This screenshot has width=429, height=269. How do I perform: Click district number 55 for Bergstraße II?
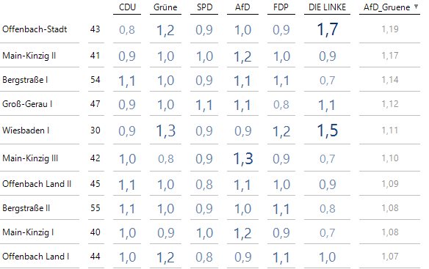click(x=95, y=208)
